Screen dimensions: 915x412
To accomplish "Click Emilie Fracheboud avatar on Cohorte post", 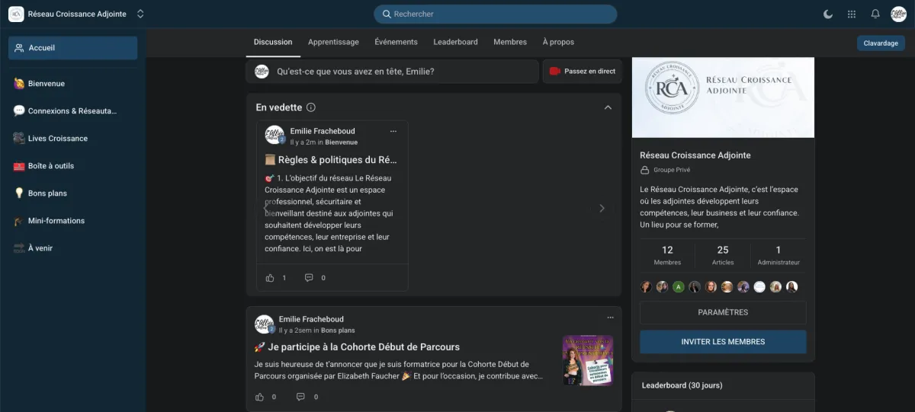I will pyautogui.click(x=264, y=324).
